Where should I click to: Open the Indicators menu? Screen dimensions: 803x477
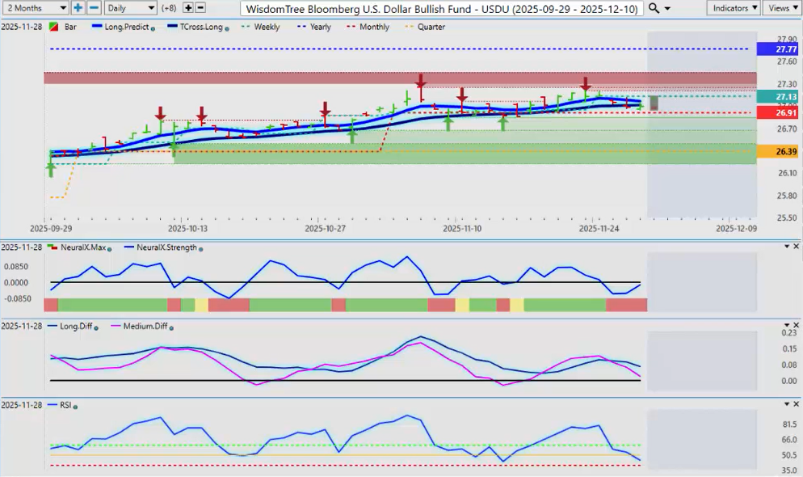(x=733, y=7)
